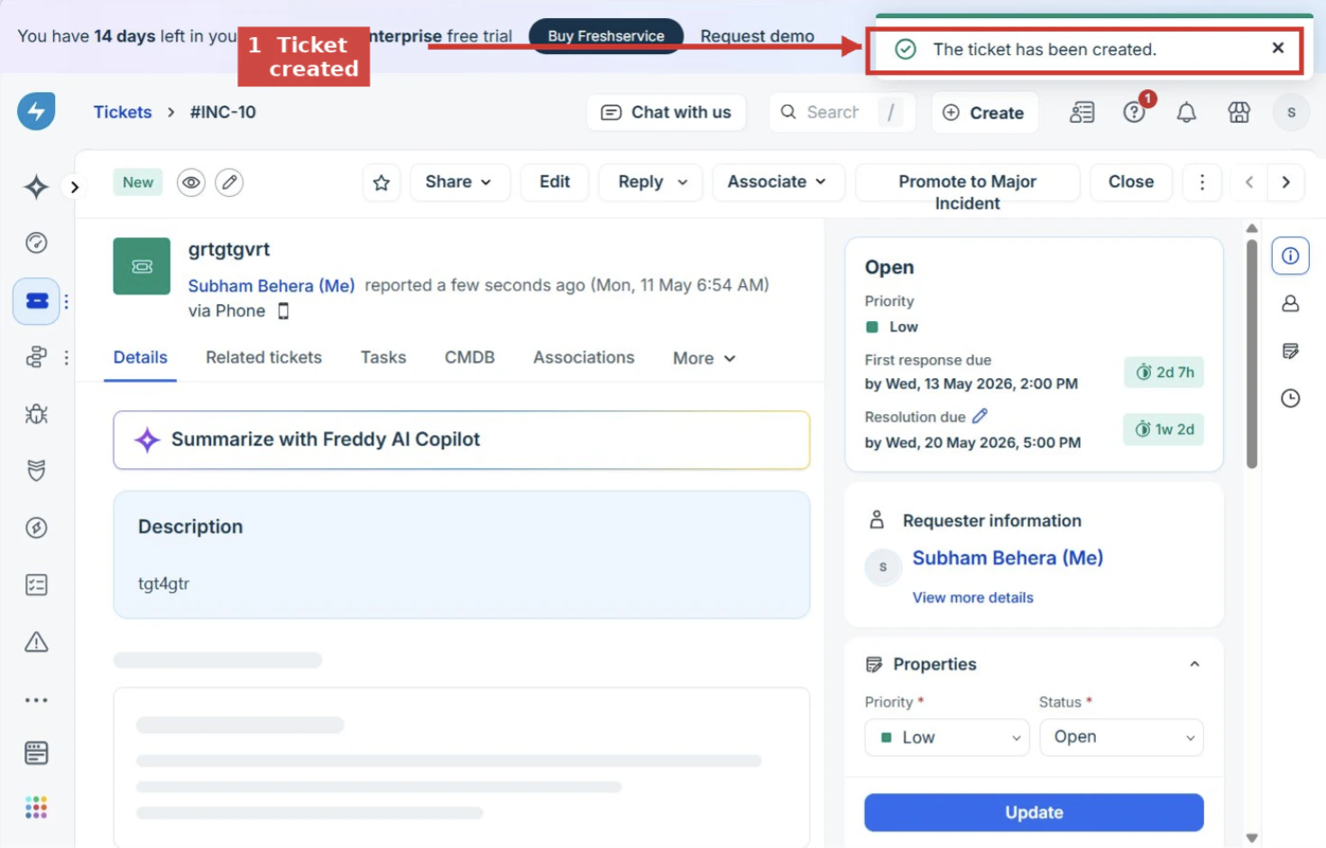Screen dimensions: 1326x848
Task: Show more sidebar modules via three dots
Action: [36, 700]
